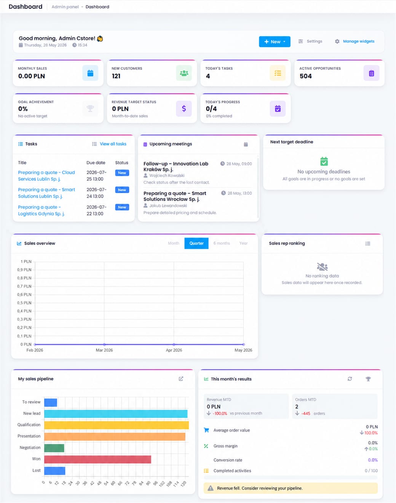This screenshot has width=396, height=503.
Task: Select the Quarter tab in Sales overview
Action: click(196, 243)
